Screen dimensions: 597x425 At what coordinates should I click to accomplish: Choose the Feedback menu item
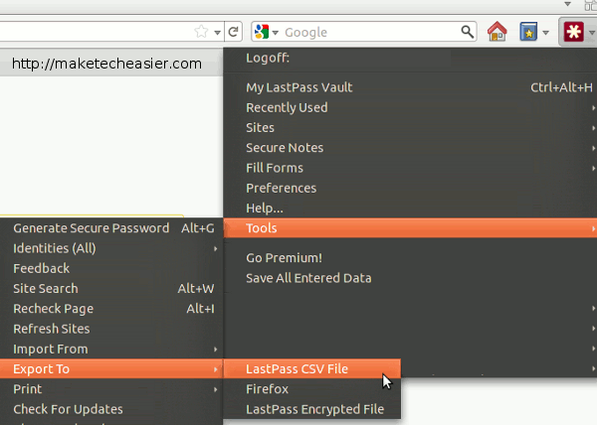click(x=111, y=268)
